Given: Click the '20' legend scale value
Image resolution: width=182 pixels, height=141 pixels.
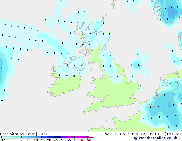Looking at the screenshot, I should (x=49, y=140).
